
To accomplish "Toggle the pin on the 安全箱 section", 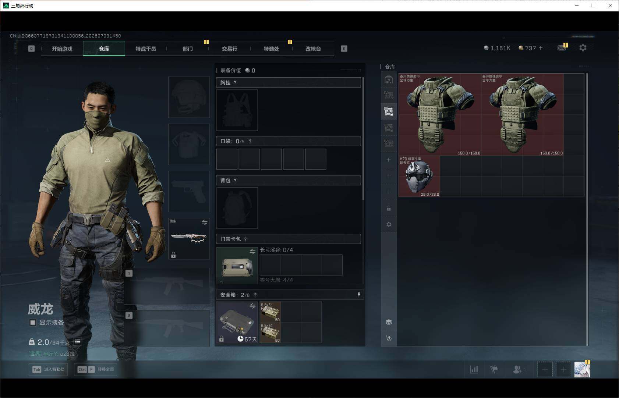I will click(359, 295).
